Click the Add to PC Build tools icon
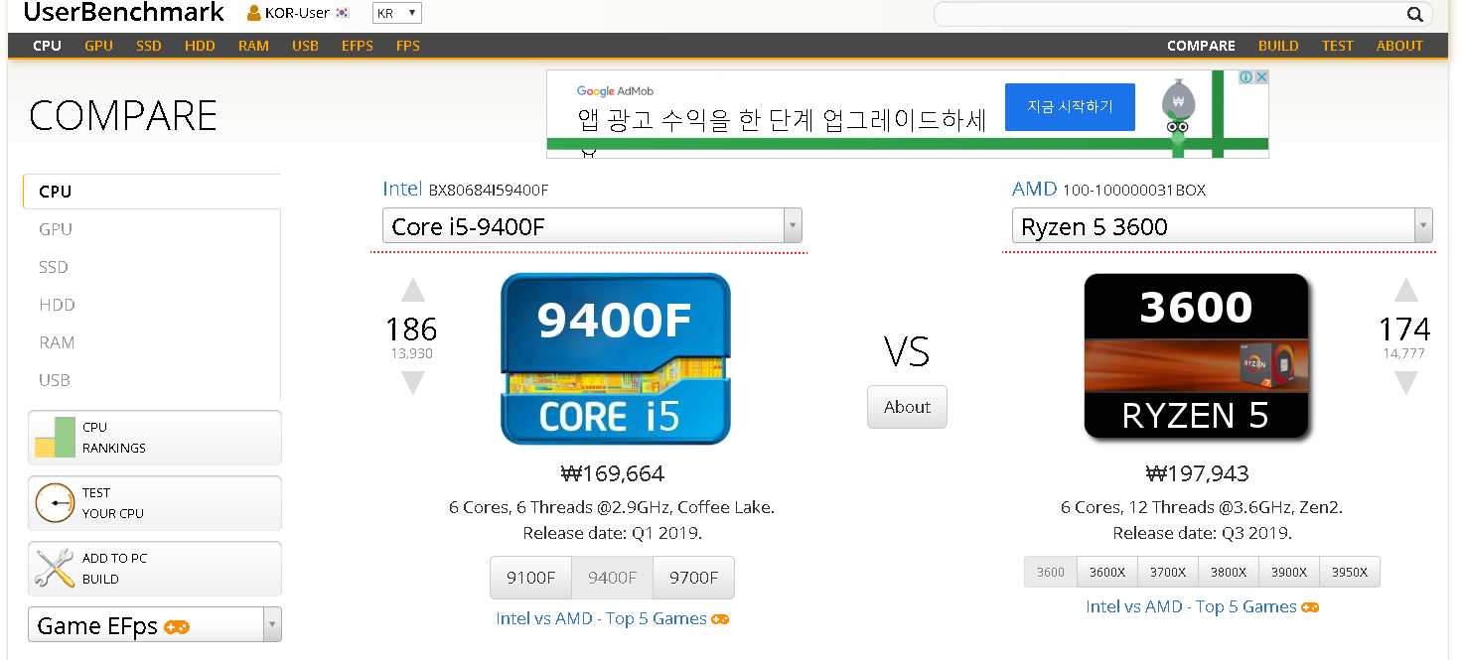 click(55, 569)
